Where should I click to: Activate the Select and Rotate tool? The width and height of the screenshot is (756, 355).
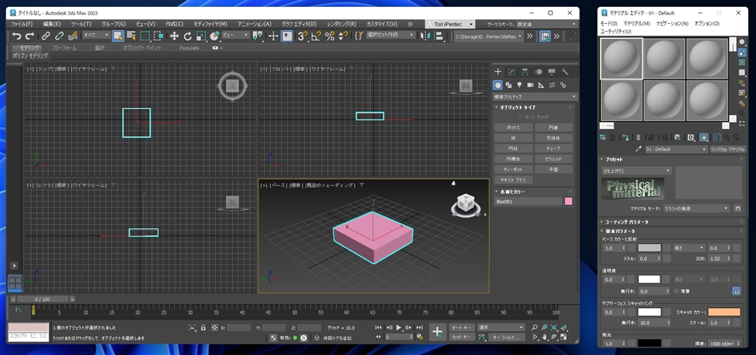(x=187, y=35)
